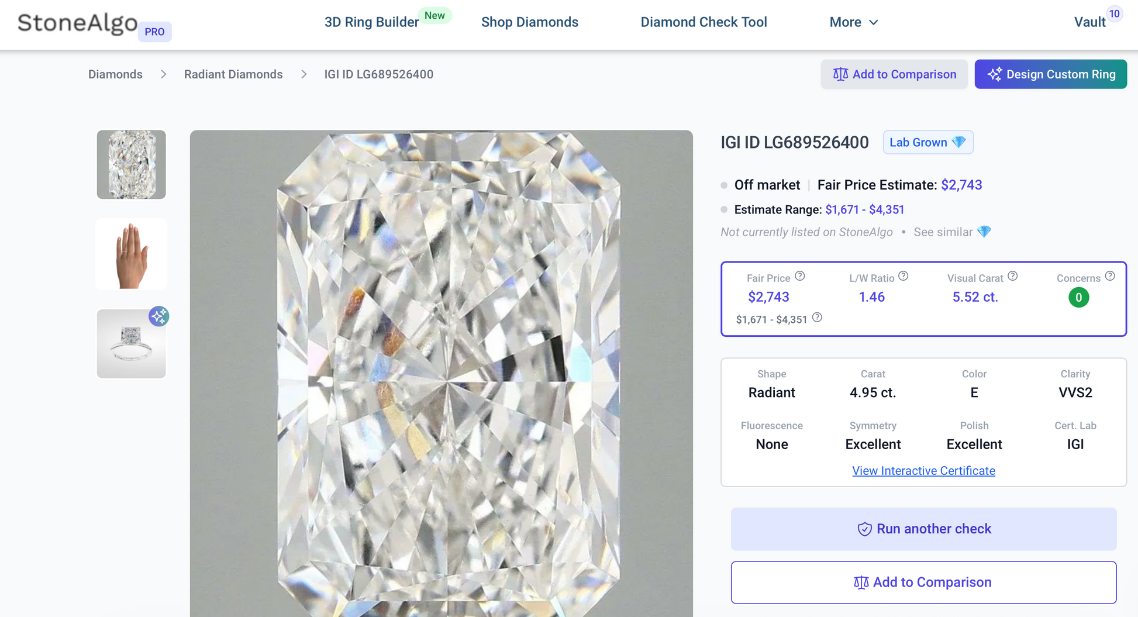Click the AI sparkle badge on ring thumbnail

[158, 316]
